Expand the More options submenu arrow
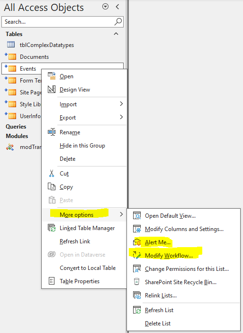The image size is (243, 333). click(121, 214)
